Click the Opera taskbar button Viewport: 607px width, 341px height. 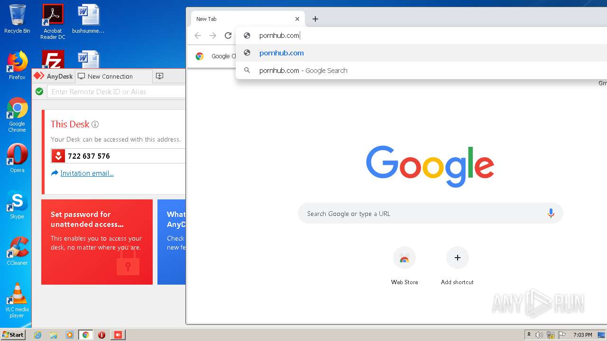point(102,335)
